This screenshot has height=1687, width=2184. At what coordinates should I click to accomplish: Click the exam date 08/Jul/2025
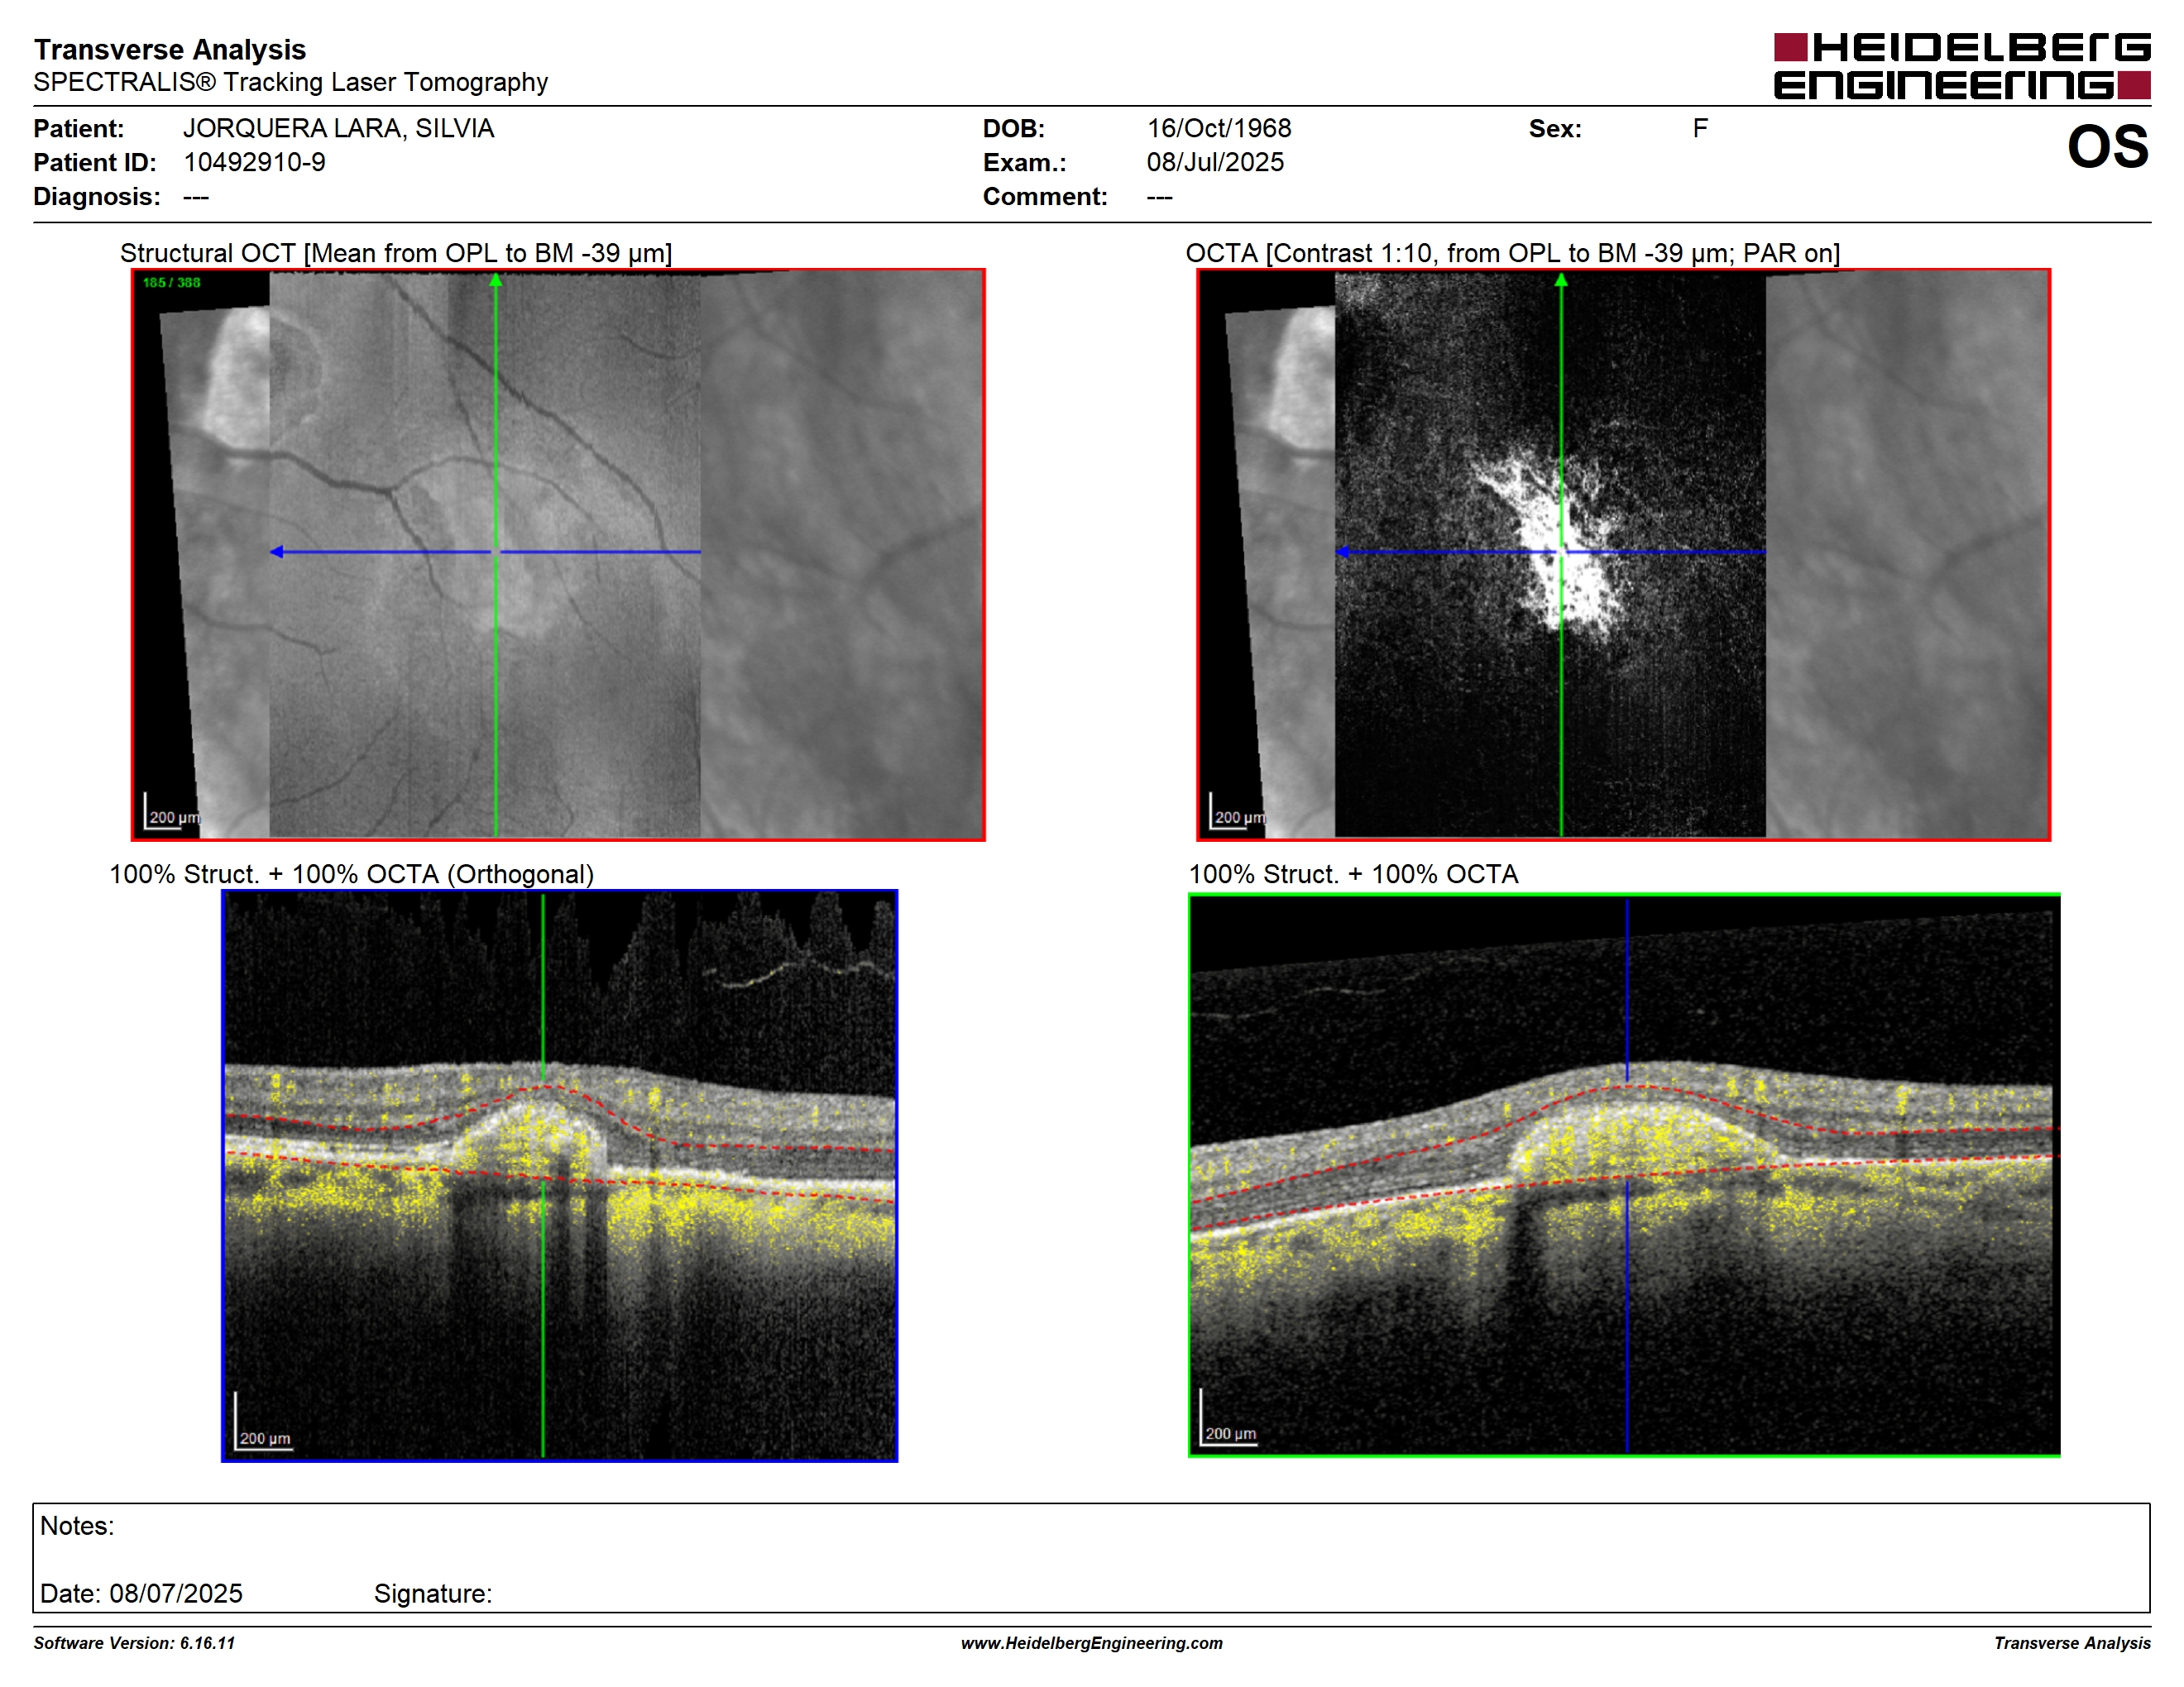click(1215, 162)
